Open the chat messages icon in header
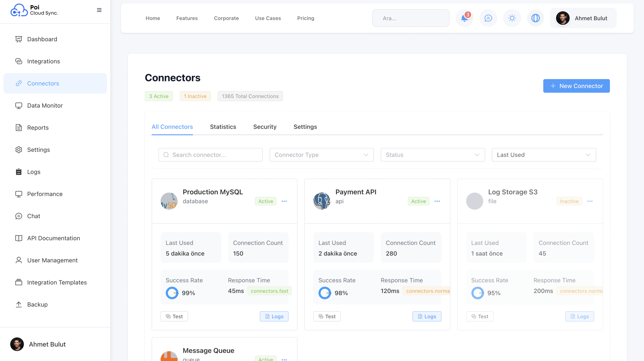 488,18
